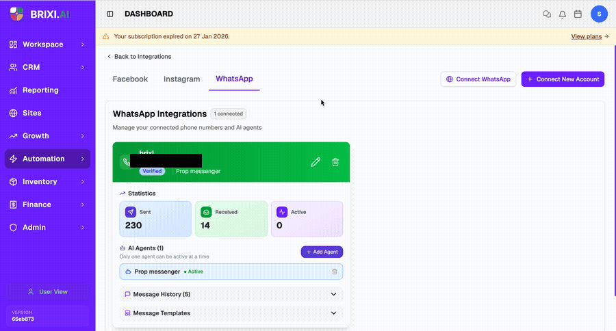
Task: Open Sites in the sidebar
Action: 47,113
